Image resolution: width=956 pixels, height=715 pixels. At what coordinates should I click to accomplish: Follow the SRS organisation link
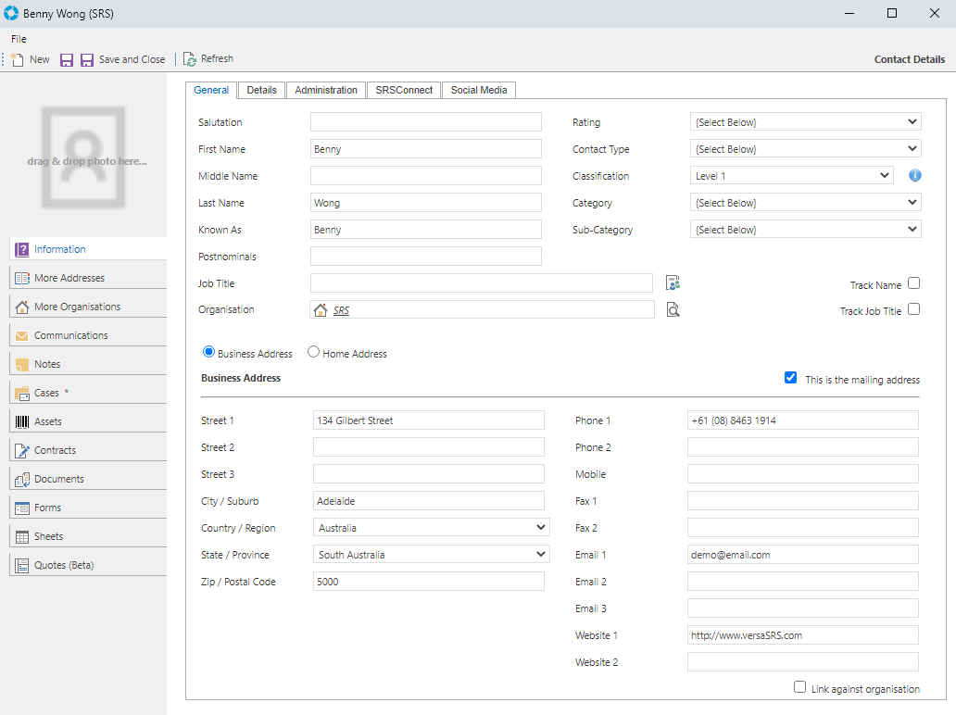[342, 310]
